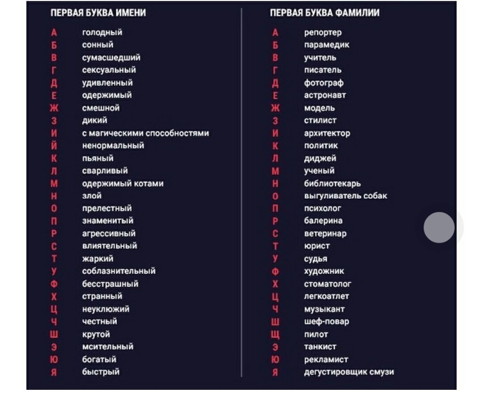This screenshot has width=483, height=397.
Task: Click the red letter Я beside 'быстрый'
Action: 54,372
